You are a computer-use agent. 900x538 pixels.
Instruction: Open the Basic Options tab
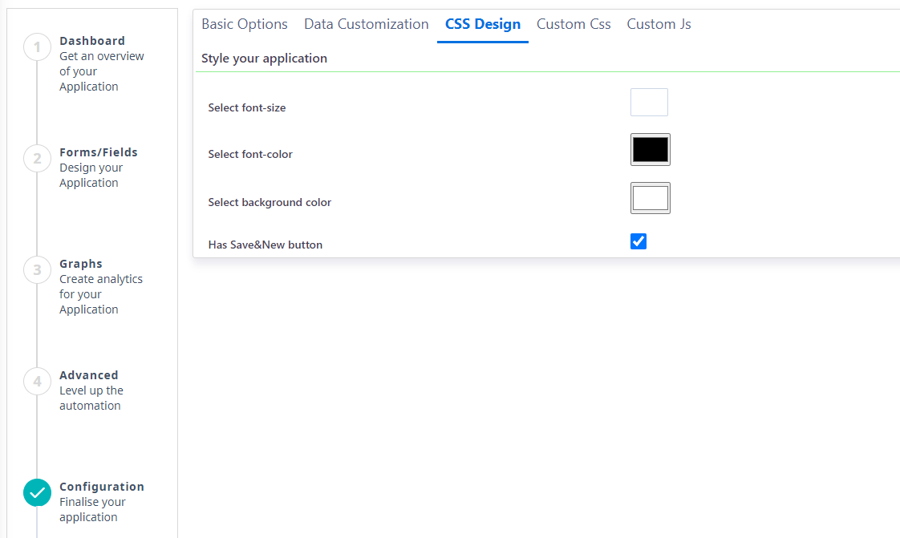pyautogui.click(x=245, y=24)
